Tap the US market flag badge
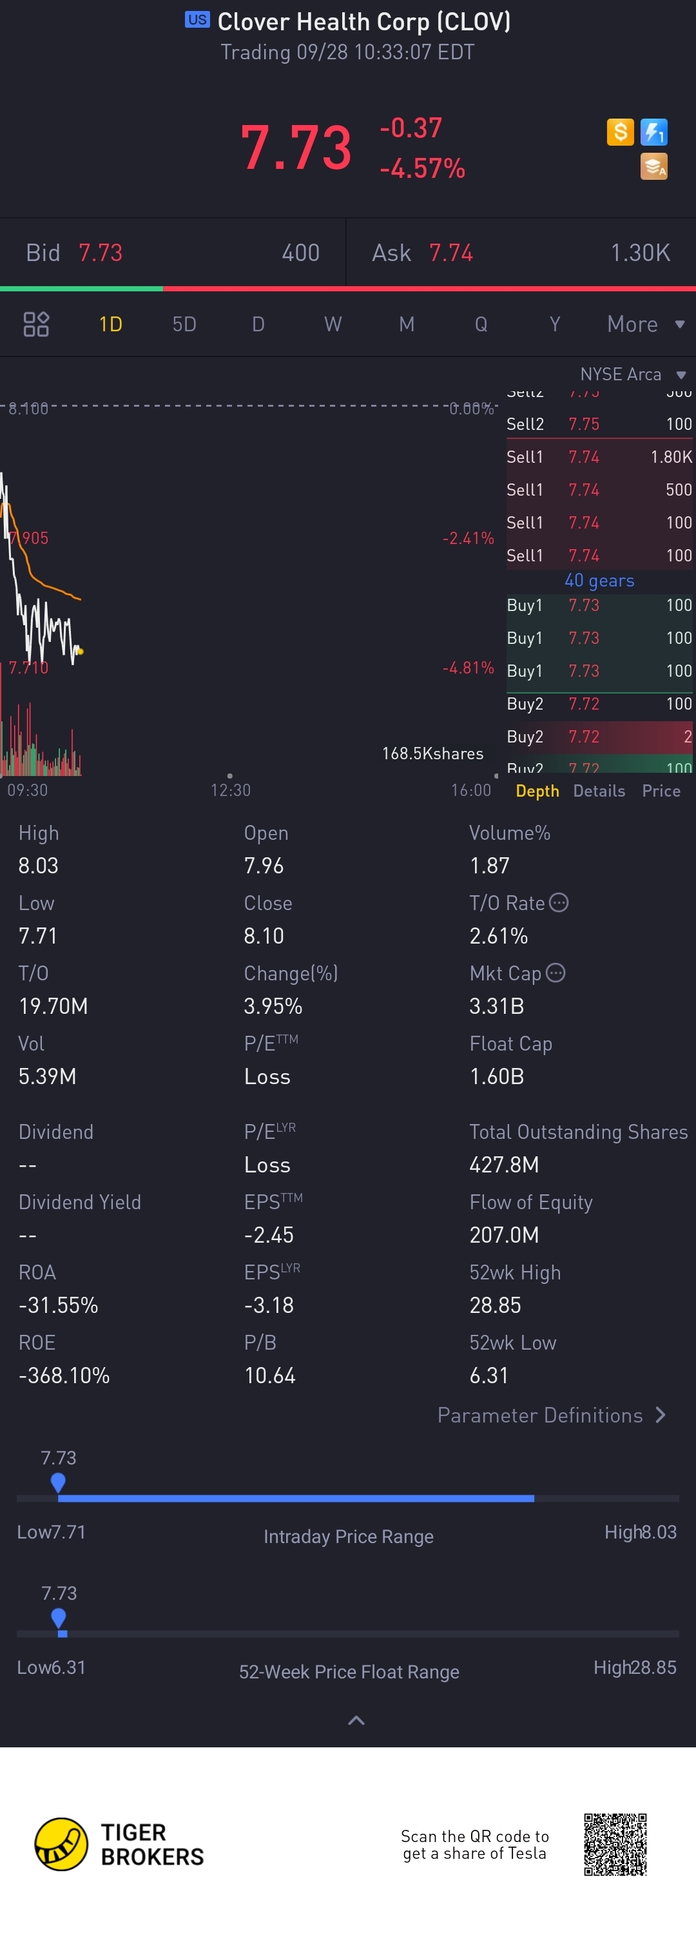This screenshot has height=1942, width=696. tap(198, 19)
